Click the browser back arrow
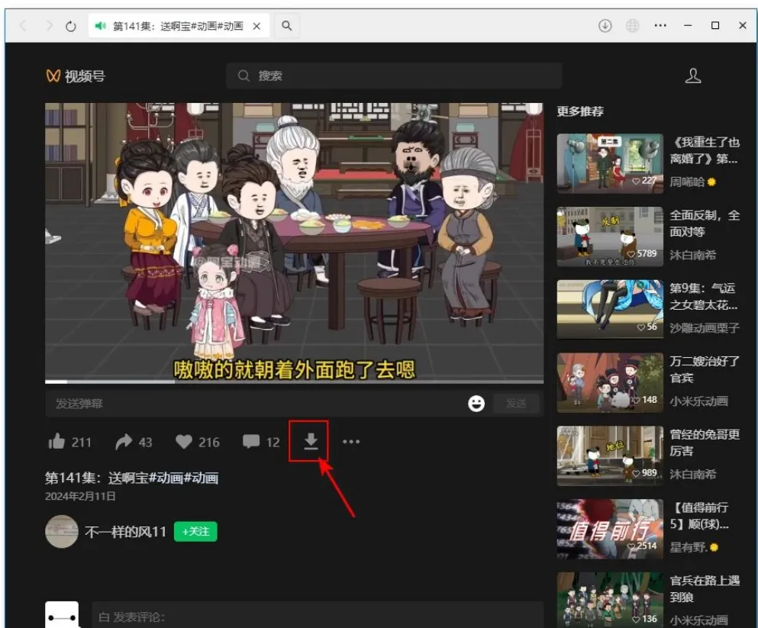The image size is (758, 628). 23,26
